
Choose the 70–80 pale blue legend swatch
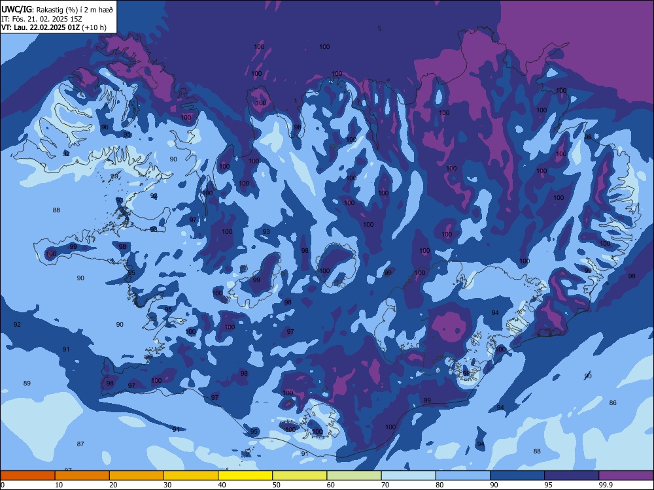coord(409,476)
